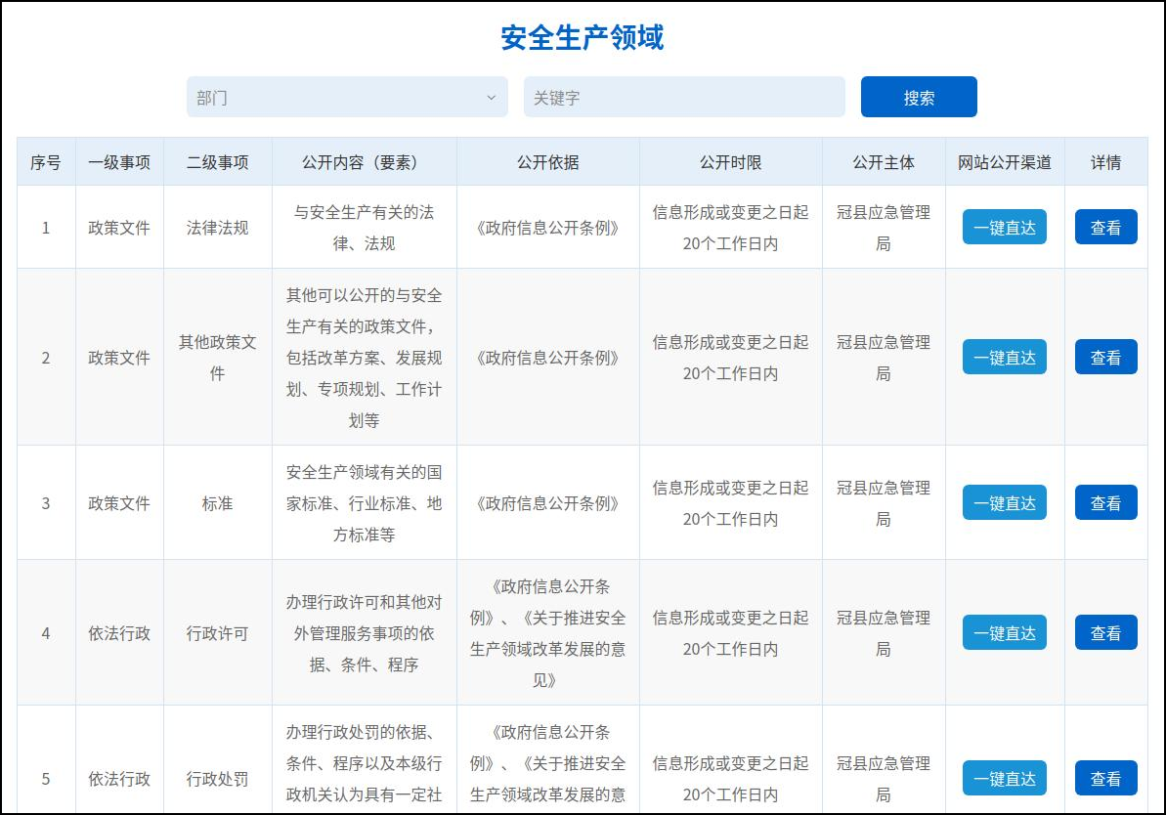Click the 公开依据 column header

(548, 162)
